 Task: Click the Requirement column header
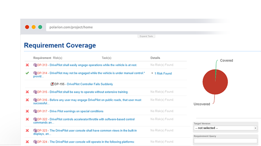[42, 58]
